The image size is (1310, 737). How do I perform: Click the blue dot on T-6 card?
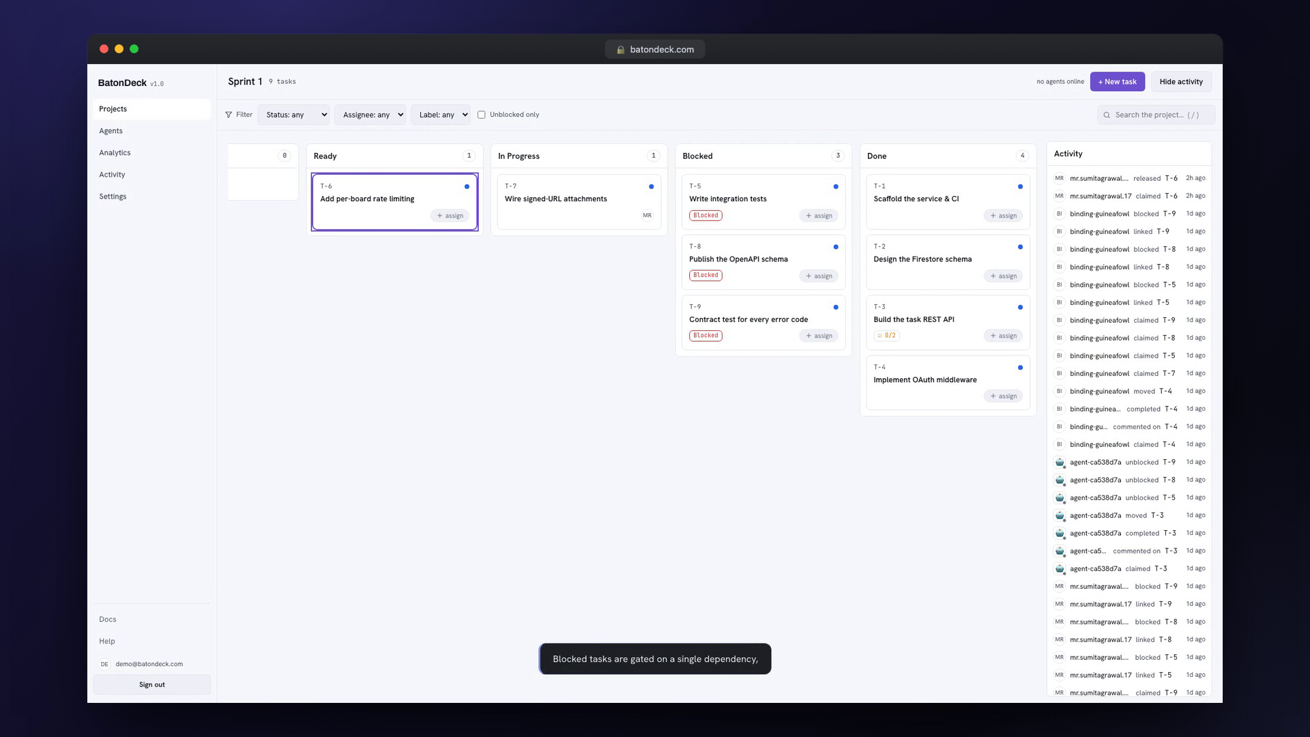[467, 186]
